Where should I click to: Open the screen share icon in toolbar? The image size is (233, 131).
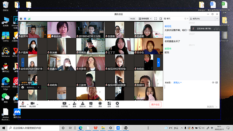click(x=64, y=104)
